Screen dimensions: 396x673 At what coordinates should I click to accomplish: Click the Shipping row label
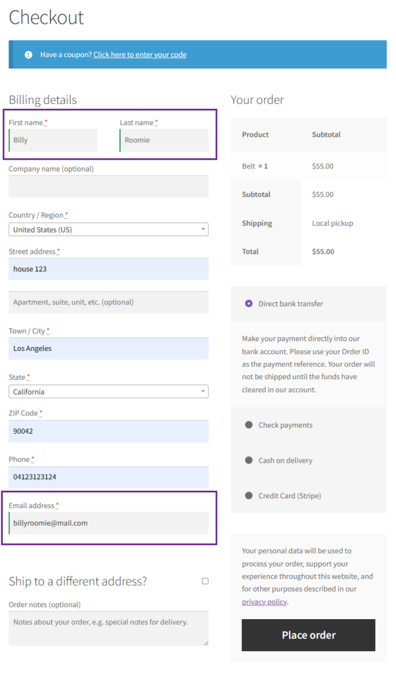(x=257, y=223)
